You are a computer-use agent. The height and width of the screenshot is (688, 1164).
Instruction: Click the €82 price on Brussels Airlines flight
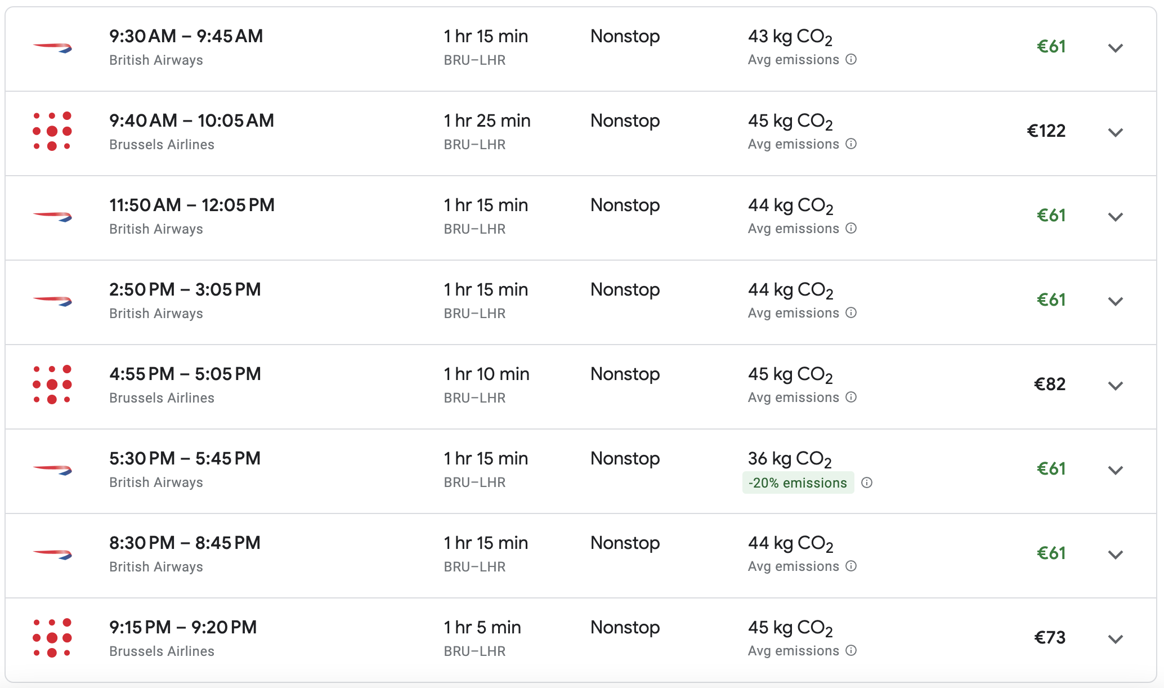pyautogui.click(x=1050, y=385)
